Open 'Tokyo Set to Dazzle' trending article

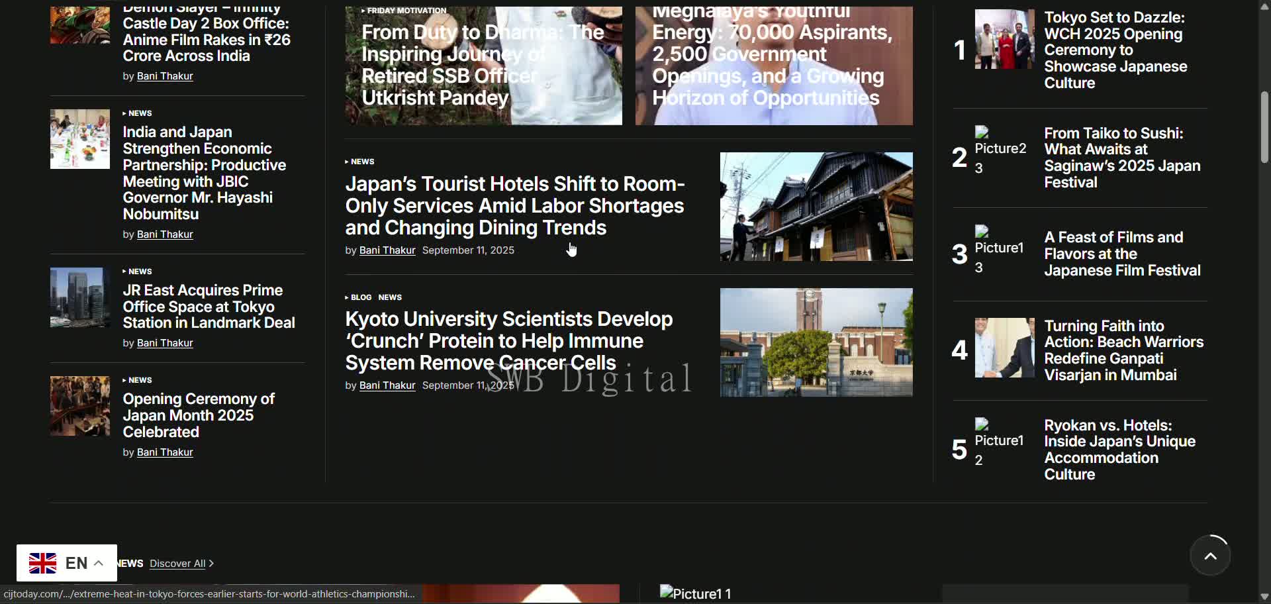point(1115,50)
